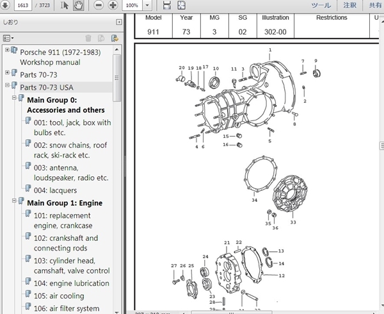Open 102 crankshaft bookmark
This screenshot has width=384, height=314.
pyautogui.click(x=66, y=243)
